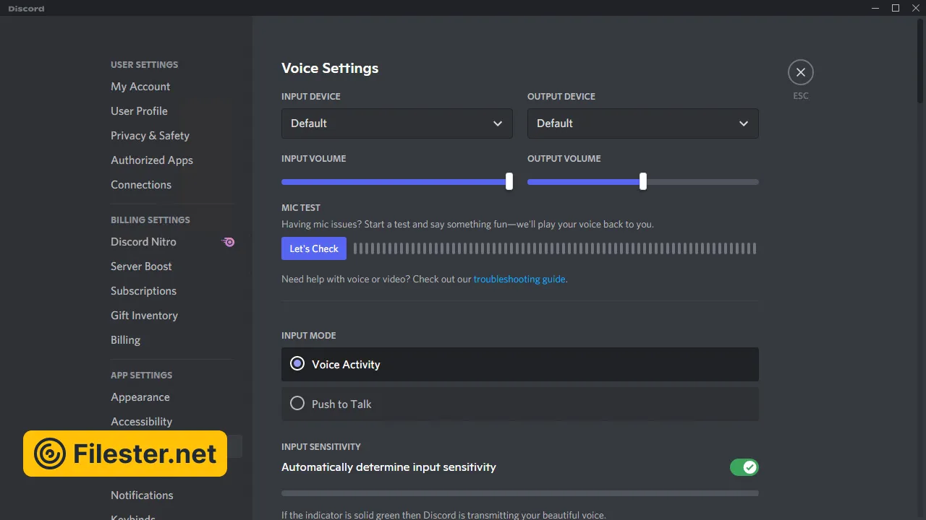The width and height of the screenshot is (926, 520).
Task: Open the Appearance settings page
Action: pos(140,397)
